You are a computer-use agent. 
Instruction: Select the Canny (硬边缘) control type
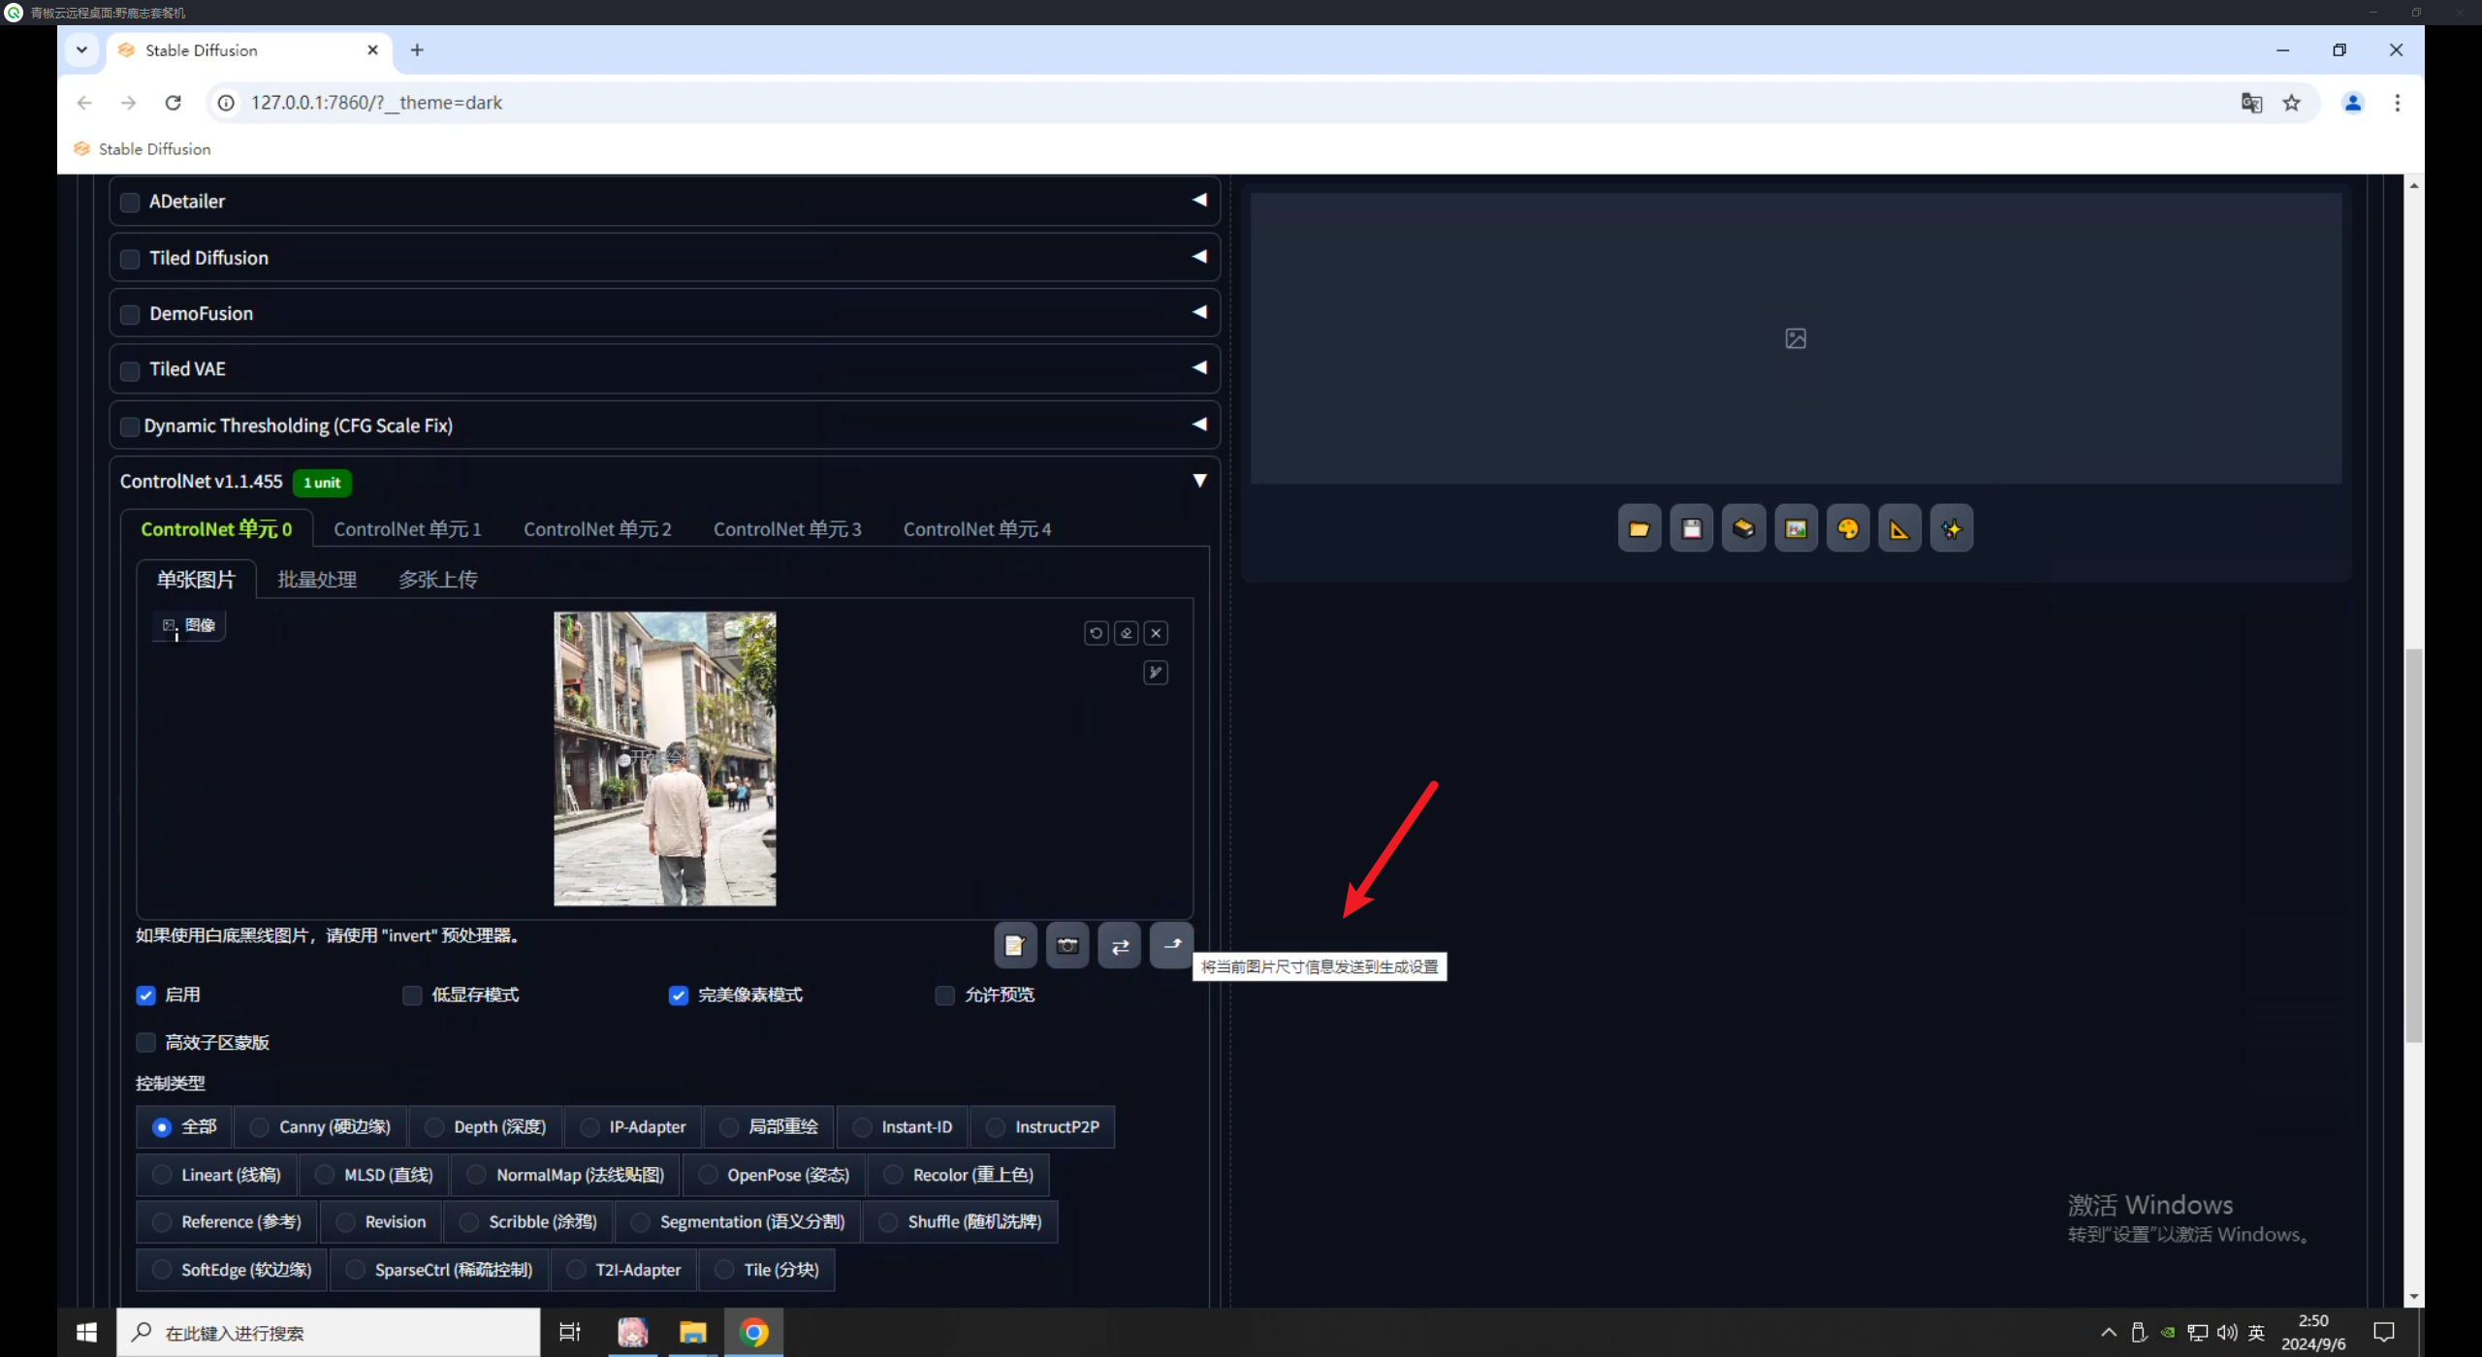pos(321,1127)
